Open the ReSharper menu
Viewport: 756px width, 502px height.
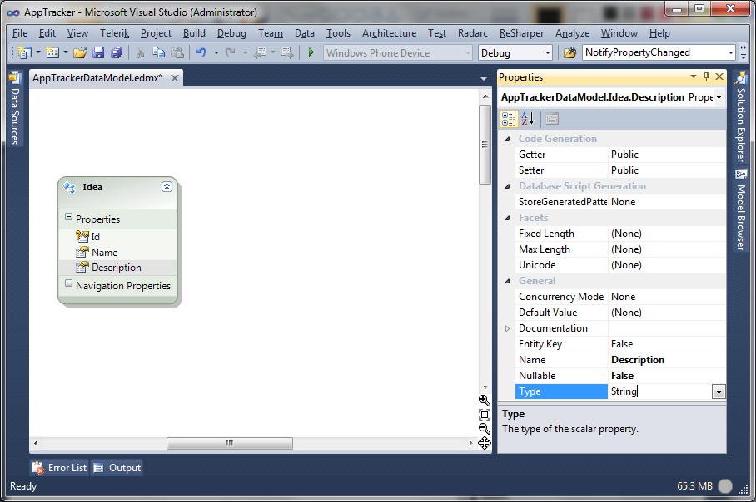tap(521, 33)
